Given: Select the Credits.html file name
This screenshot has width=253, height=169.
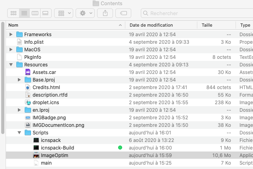Looking at the screenshot, I should tap(46, 87).
